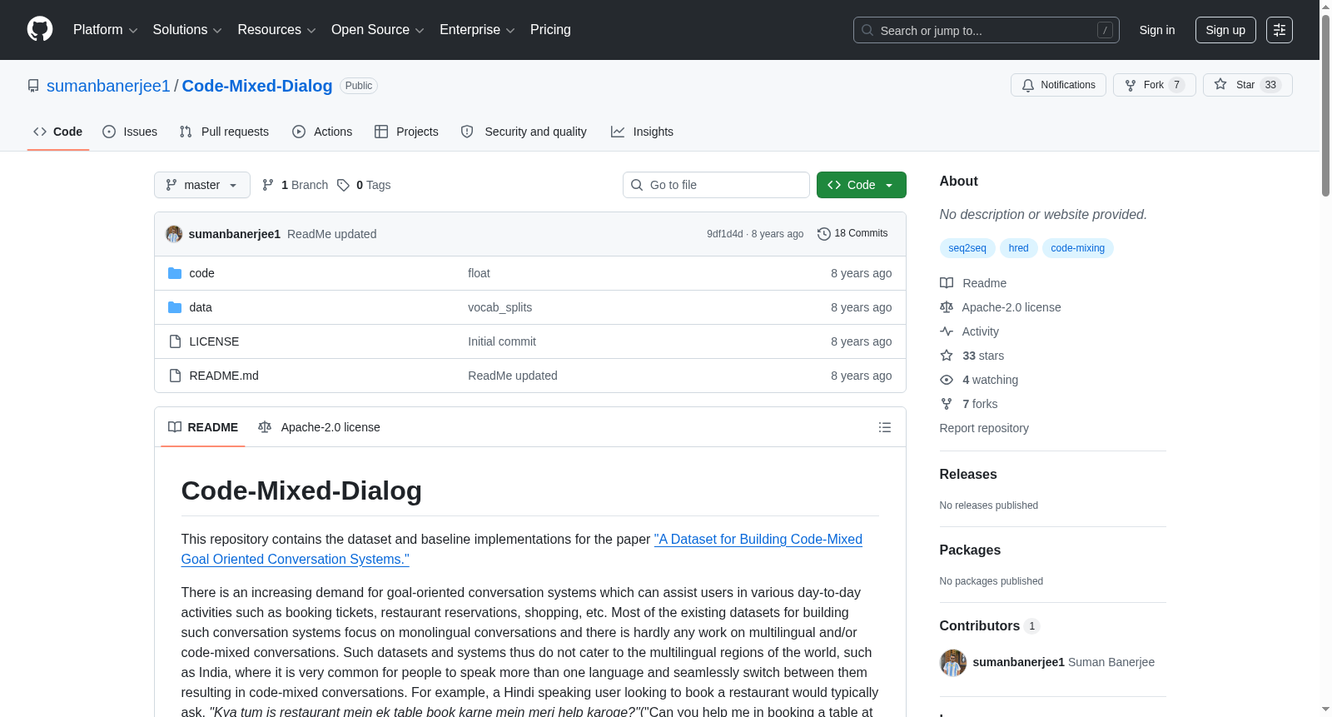Image resolution: width=1332 pixels, height=717 pixels.
Task: Focus the Go to file field
Action: tap(716, 185)
